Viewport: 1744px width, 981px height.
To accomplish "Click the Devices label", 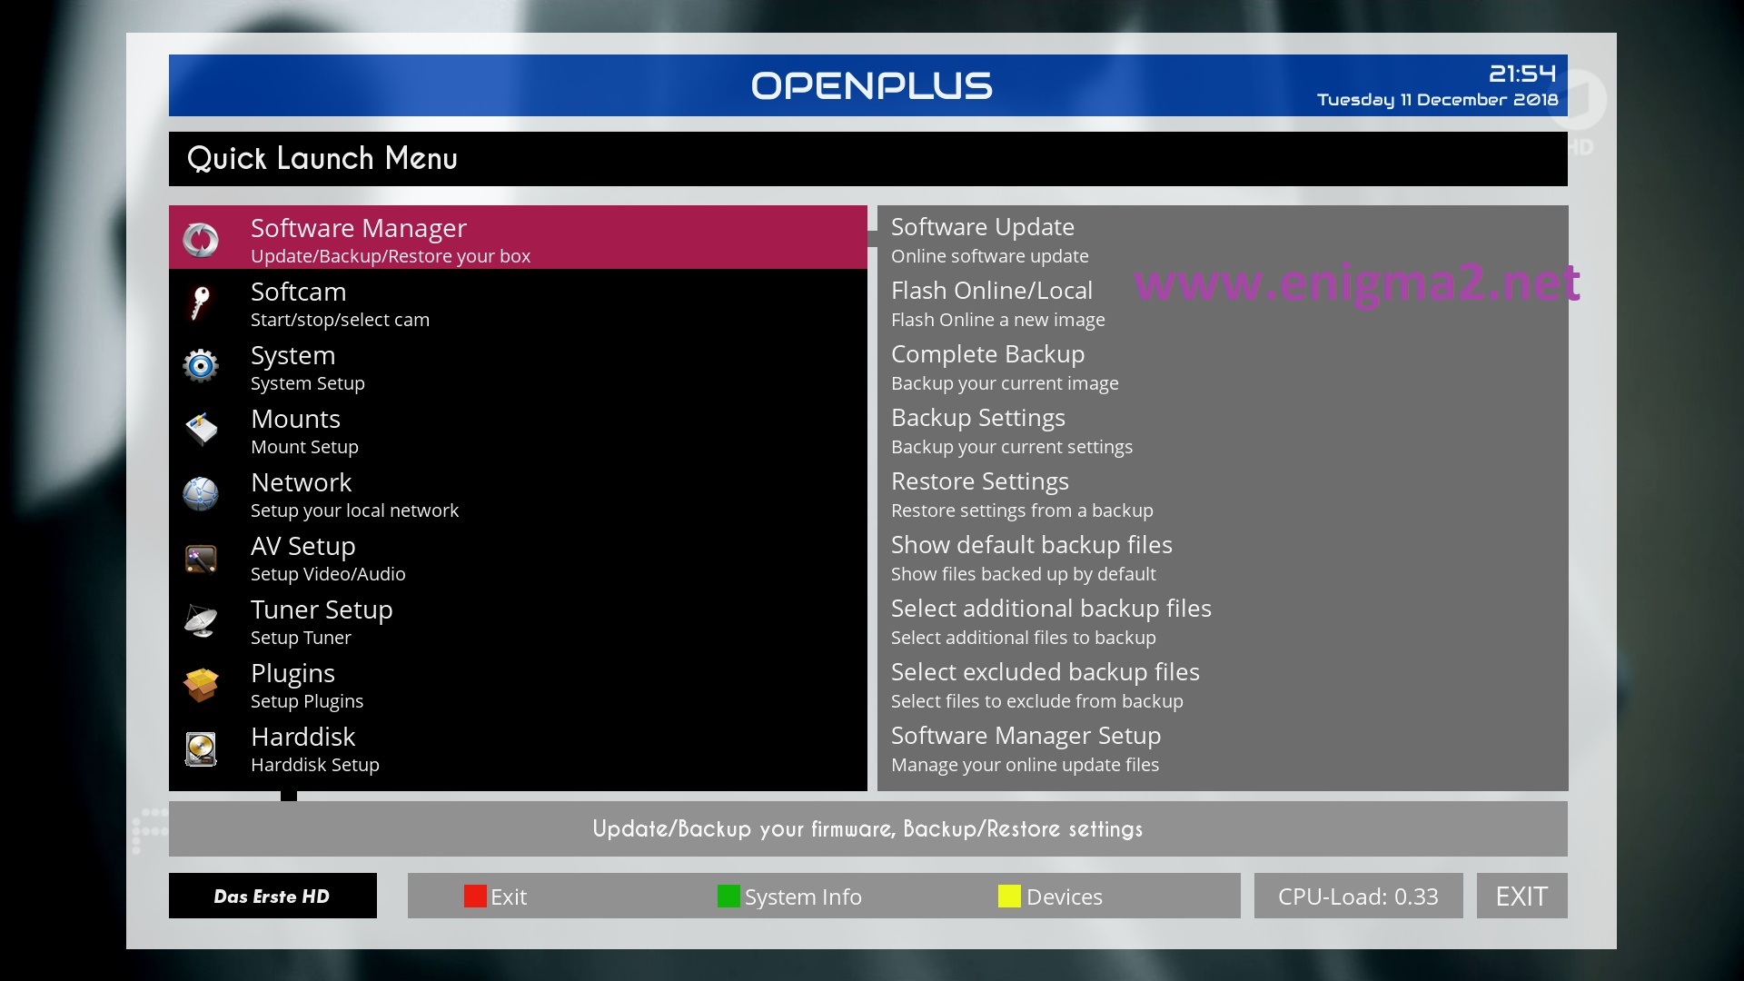I will pos(1065,897).
